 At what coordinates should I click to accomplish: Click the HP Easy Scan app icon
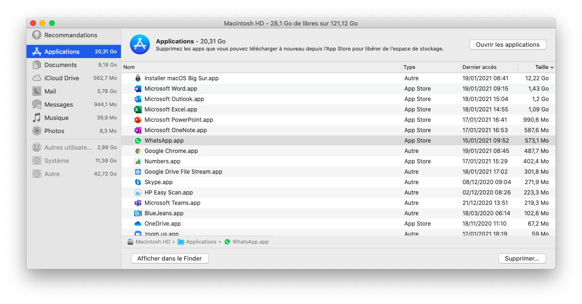coord(138,193)
